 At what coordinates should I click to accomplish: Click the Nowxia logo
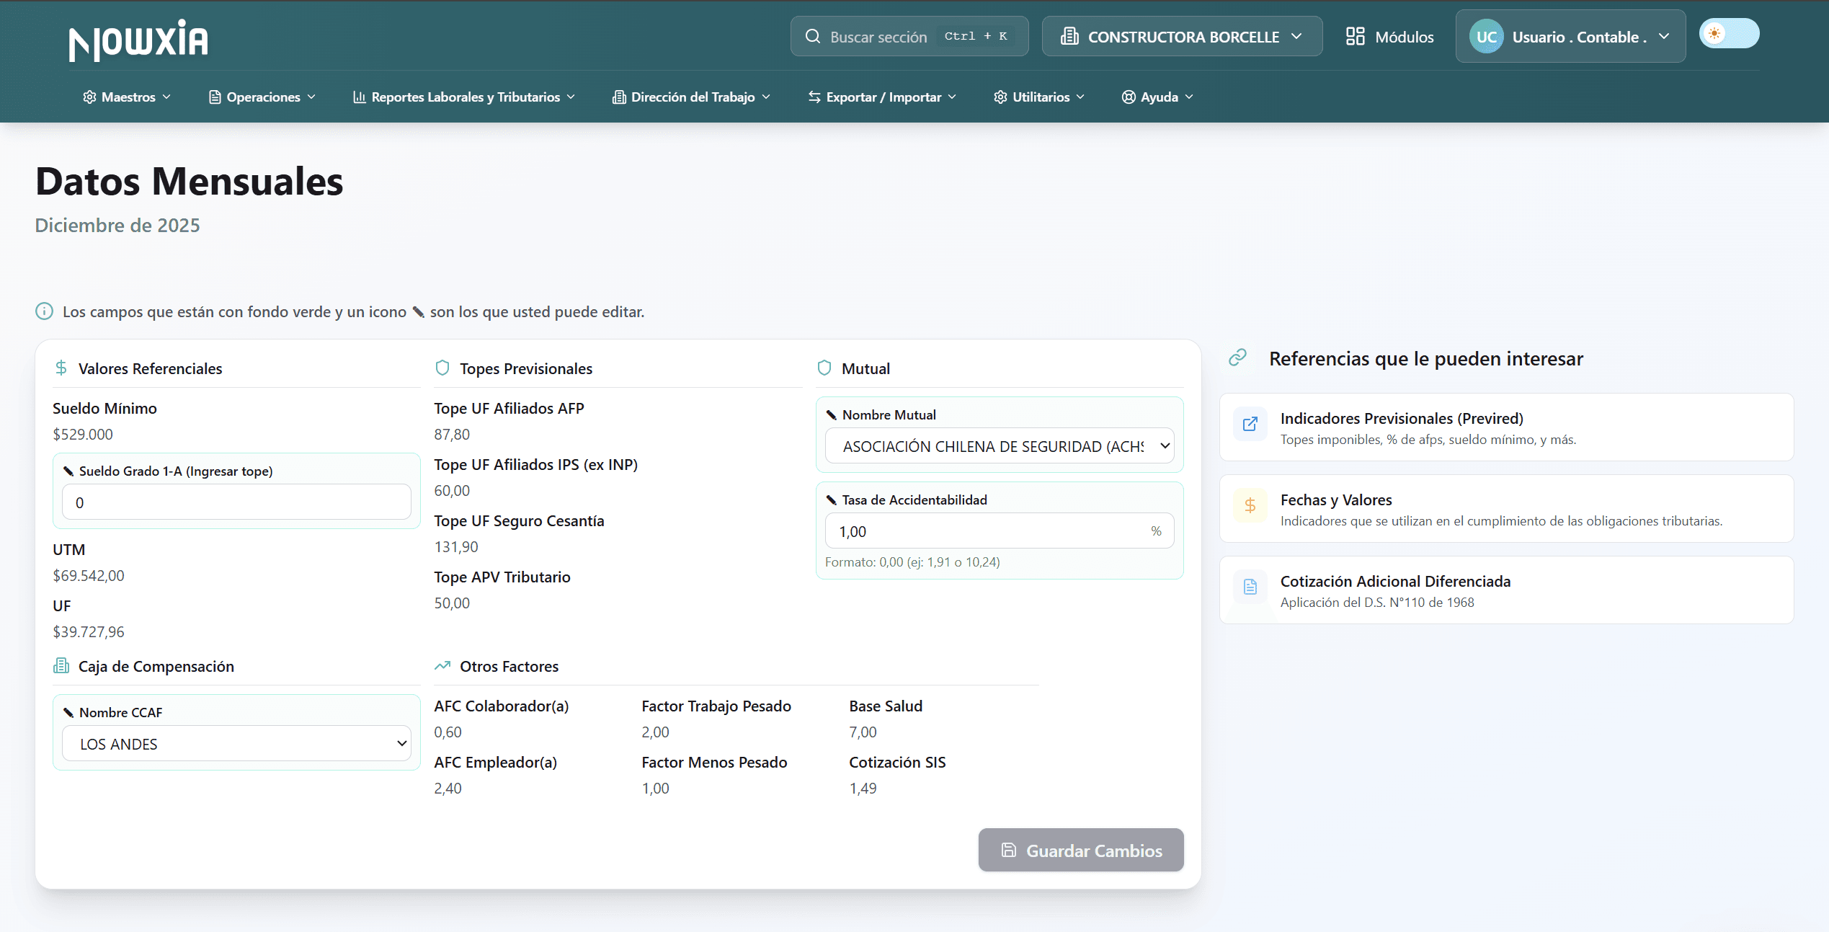coord(138,40)
